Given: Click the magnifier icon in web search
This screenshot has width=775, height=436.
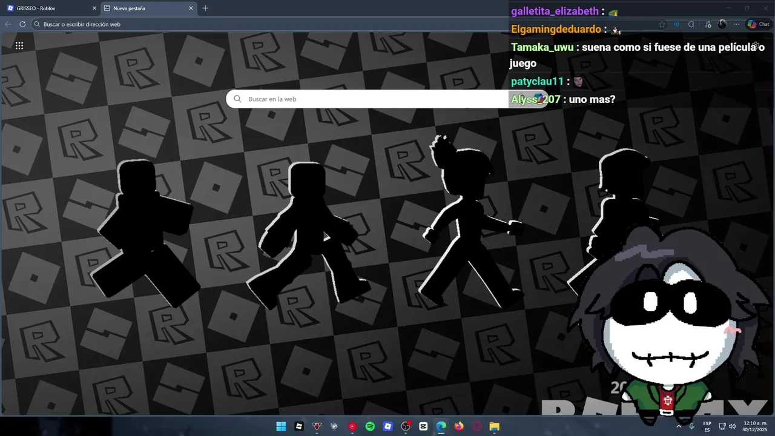Looking at the screenshot, I should tap(237, 99).
